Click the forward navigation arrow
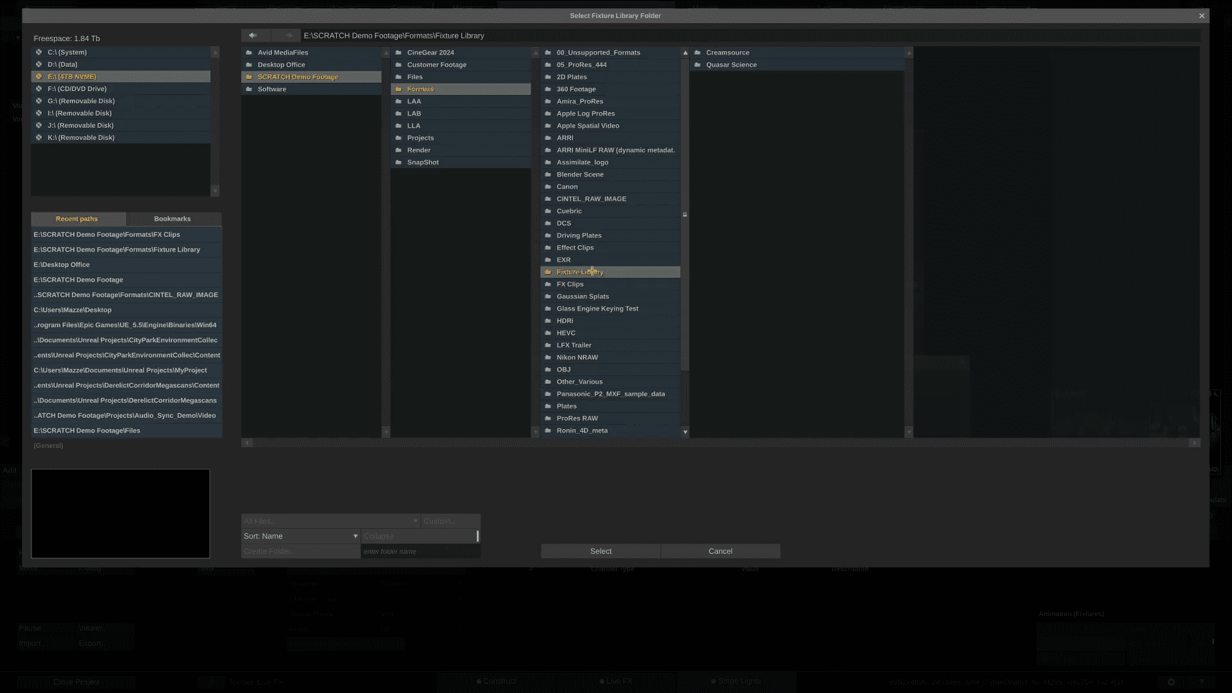Viewport: 1232px width, 693px height. click(x=288, y=35)
